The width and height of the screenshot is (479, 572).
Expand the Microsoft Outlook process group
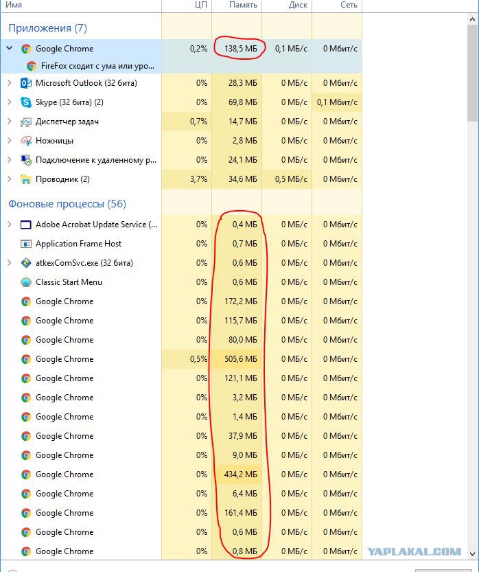point(10,83)
